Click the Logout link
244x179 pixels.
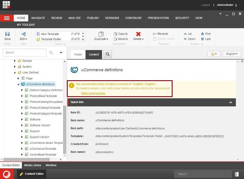coord(205,5)
